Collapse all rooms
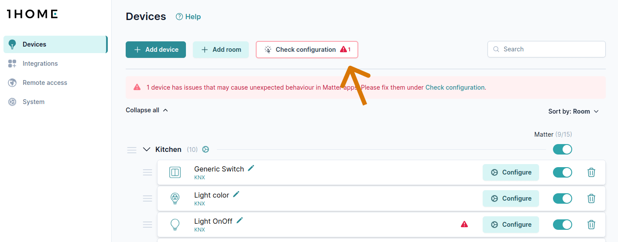Screen dimensions: 618x242 coord(147,110)
